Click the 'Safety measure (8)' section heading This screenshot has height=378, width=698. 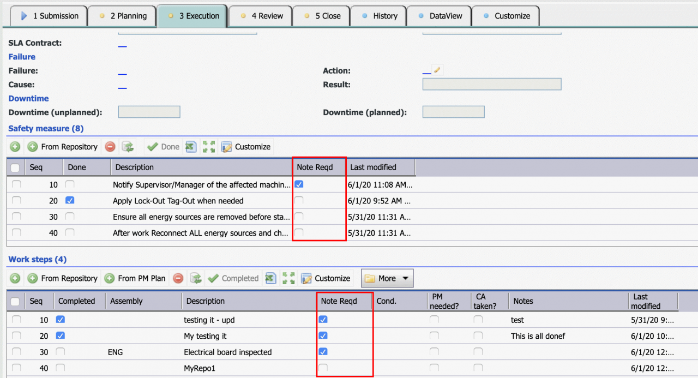pyautogui.click(x=46, y=129)
